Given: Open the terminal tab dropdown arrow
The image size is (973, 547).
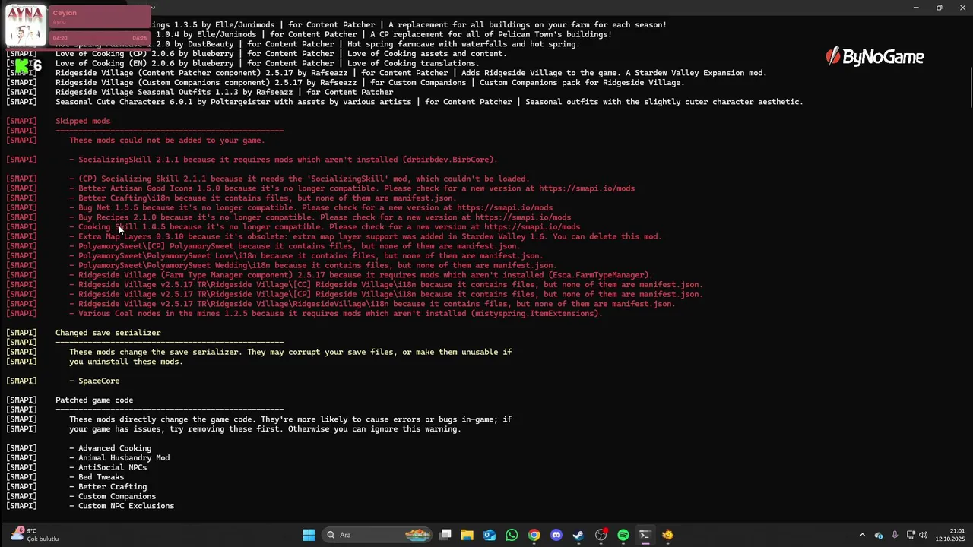Looking at the screenshot, I should (153, 8).
